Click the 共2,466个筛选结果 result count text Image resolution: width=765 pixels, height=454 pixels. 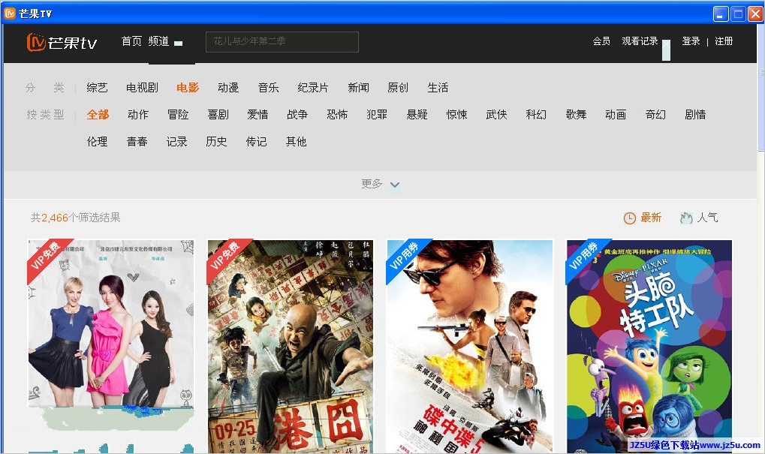[76, 218]
